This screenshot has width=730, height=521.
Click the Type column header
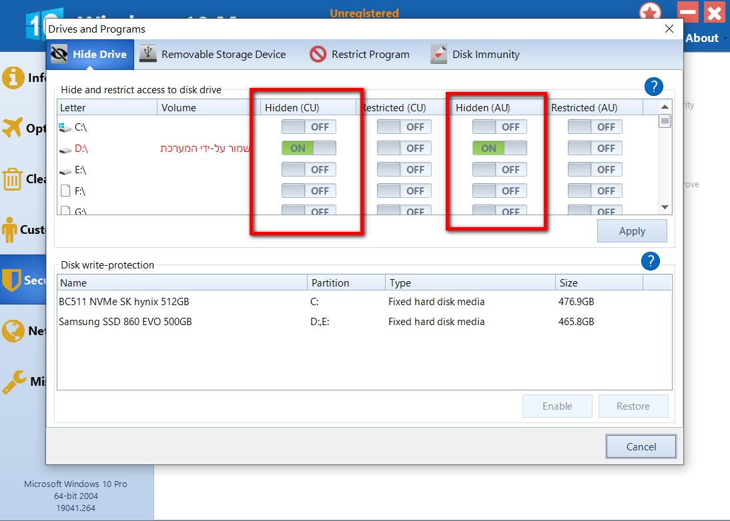coord(470,282)
